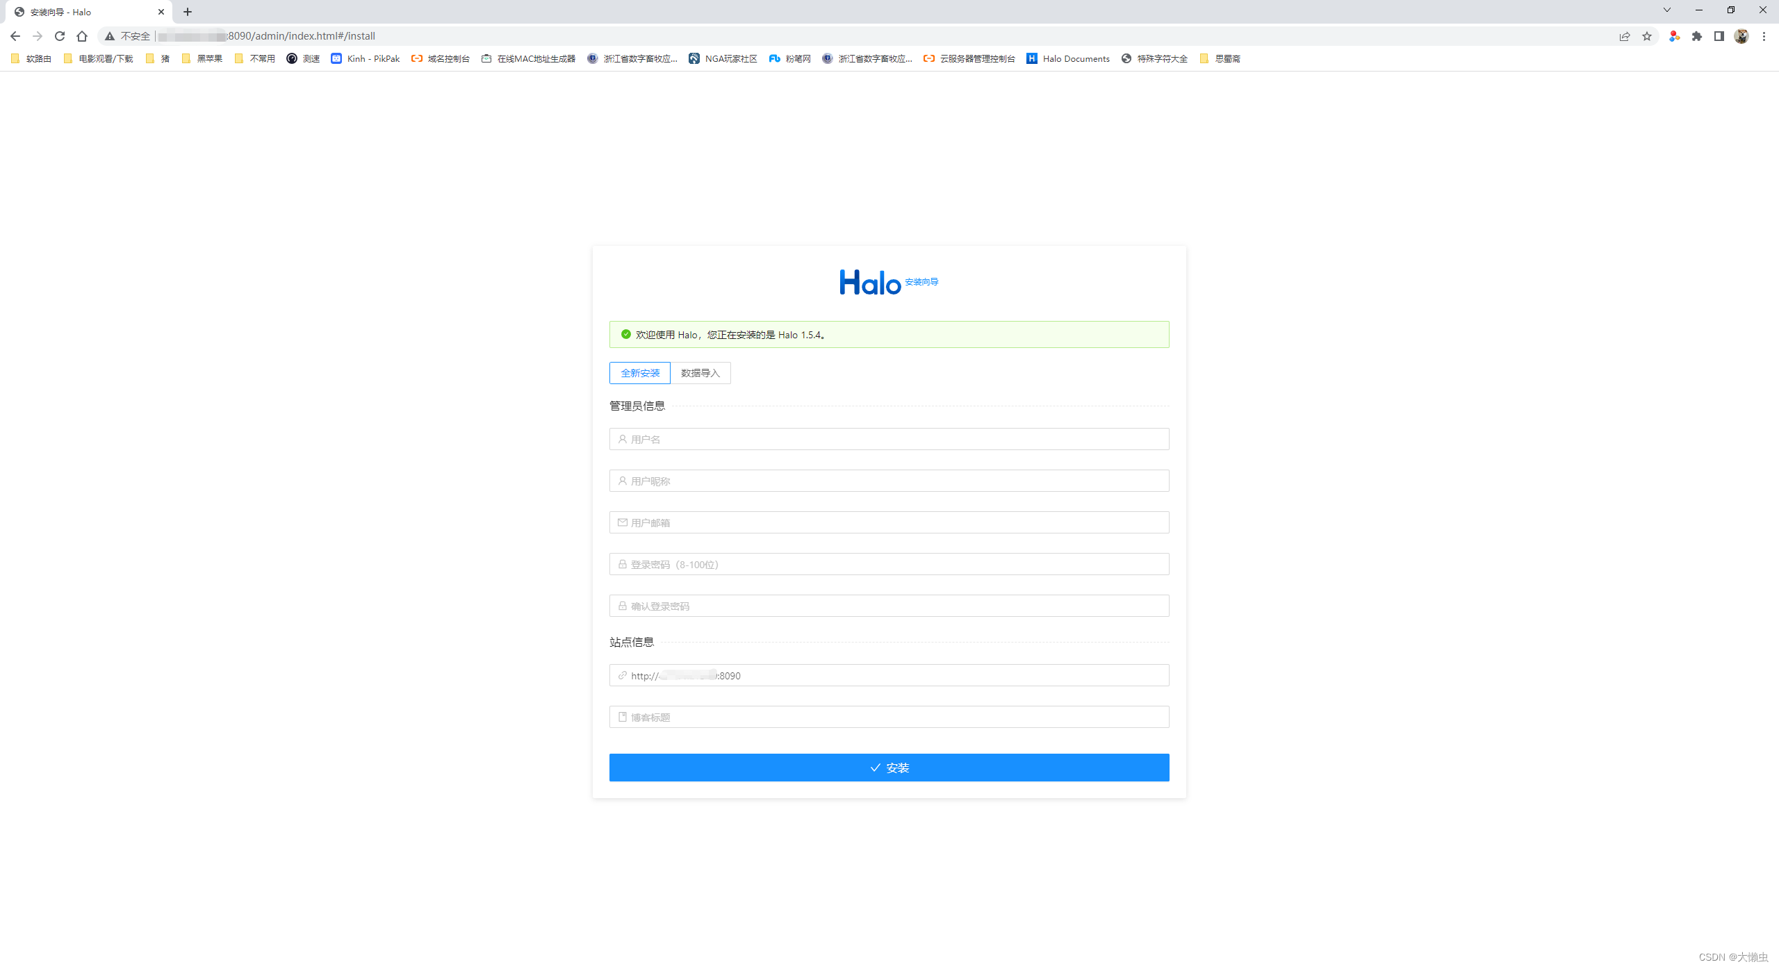The height and width of the screenshot is (969, 1779).
Task: Click the blue 安装 button
Action: pos(889,768)
